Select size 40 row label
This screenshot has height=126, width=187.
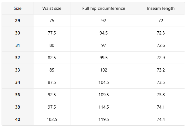tap(18, 119)
